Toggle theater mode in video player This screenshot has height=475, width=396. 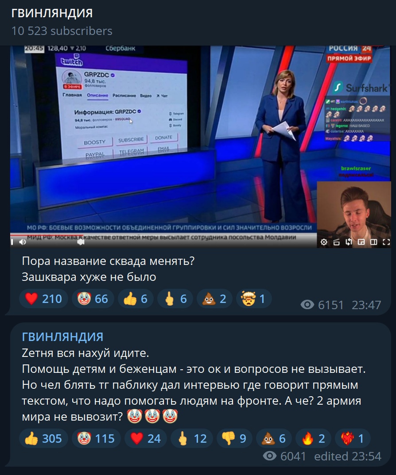click(x=373, y=242)
